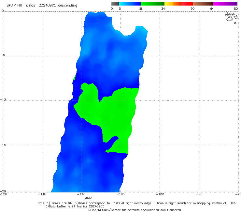This screenshot has height=212, width=241.
Task: Click the longitude label '-115'
Action: pyautogui.click(x=42, y=194)
